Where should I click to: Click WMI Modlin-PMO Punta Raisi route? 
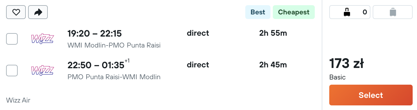pos(114,45)
